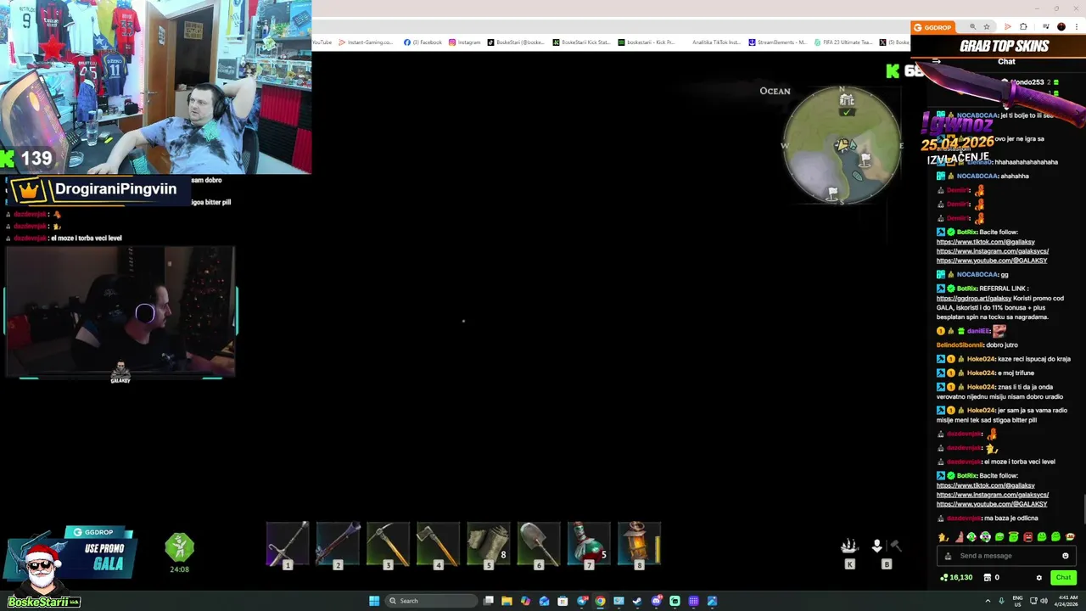Select the musket in hotbar slot 2
1086x611 pixels.
[338, 545]
